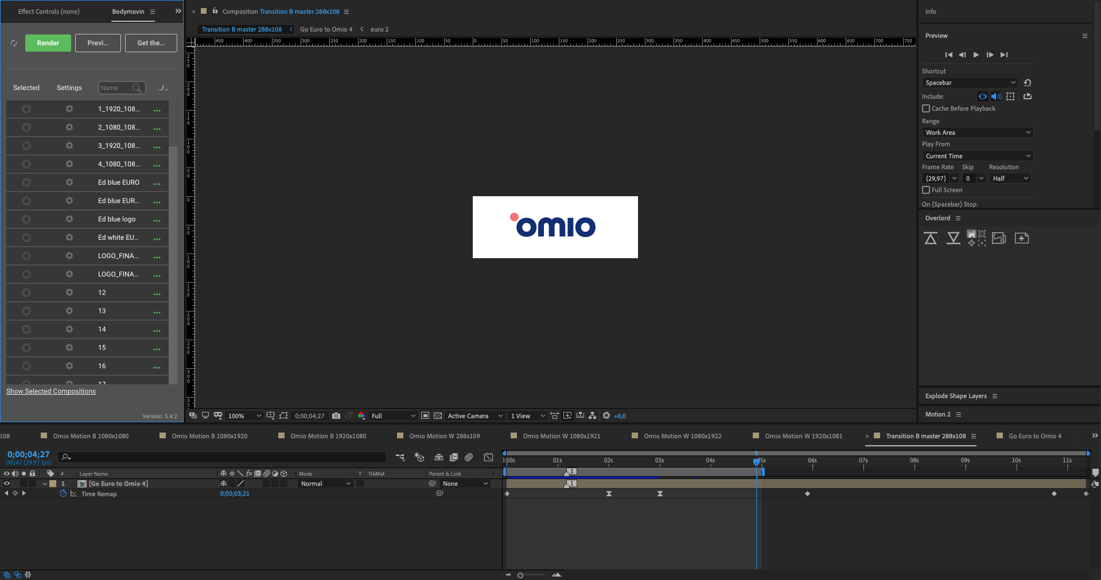Open destination dots for Ed blue logo
Screen dimensions: 1101x580
(157, 220)
